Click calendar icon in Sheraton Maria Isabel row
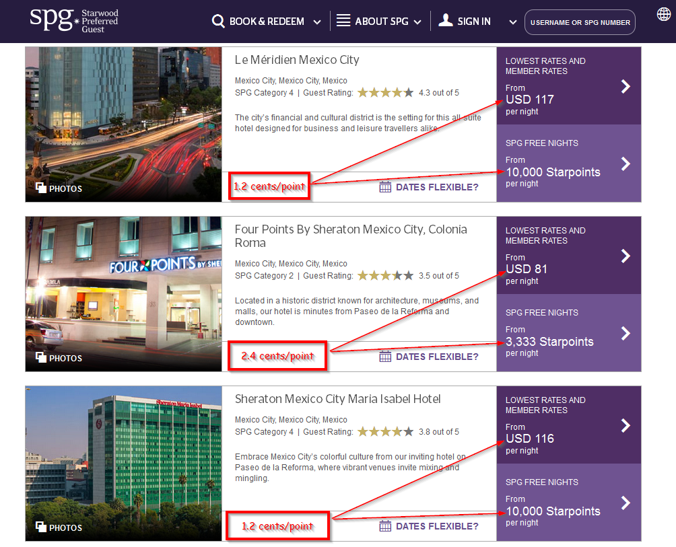This screenshot has height=547, width=676. click(x=385, y=526)
